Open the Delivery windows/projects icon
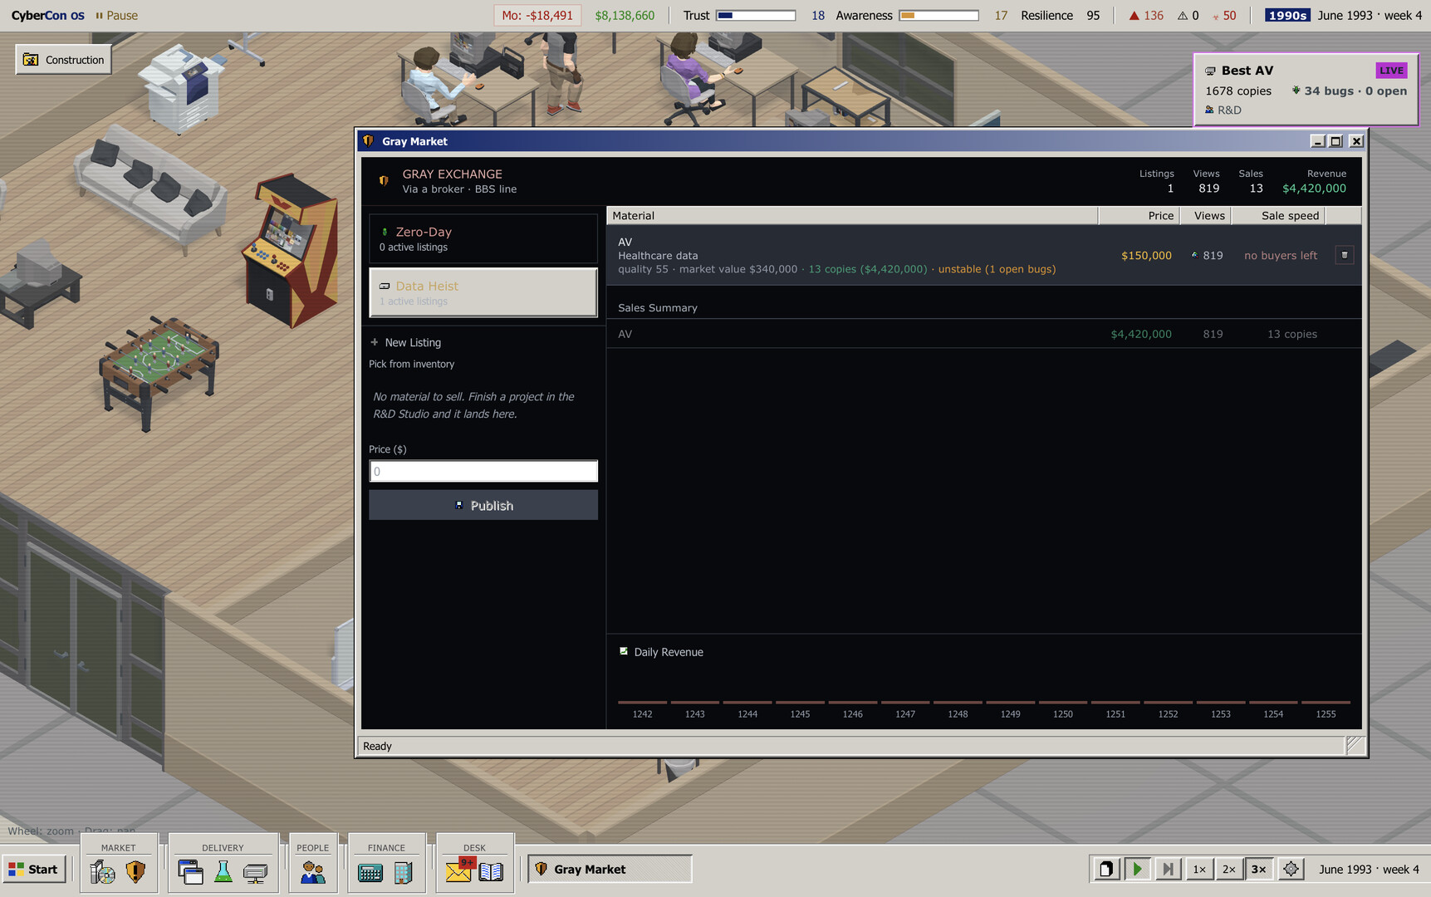This screenshot has width=1431, height=897. click(190, 871)
